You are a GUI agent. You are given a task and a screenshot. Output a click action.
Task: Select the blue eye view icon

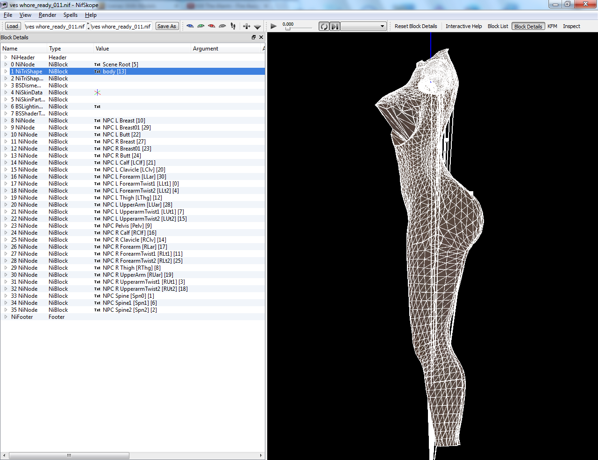190,26
